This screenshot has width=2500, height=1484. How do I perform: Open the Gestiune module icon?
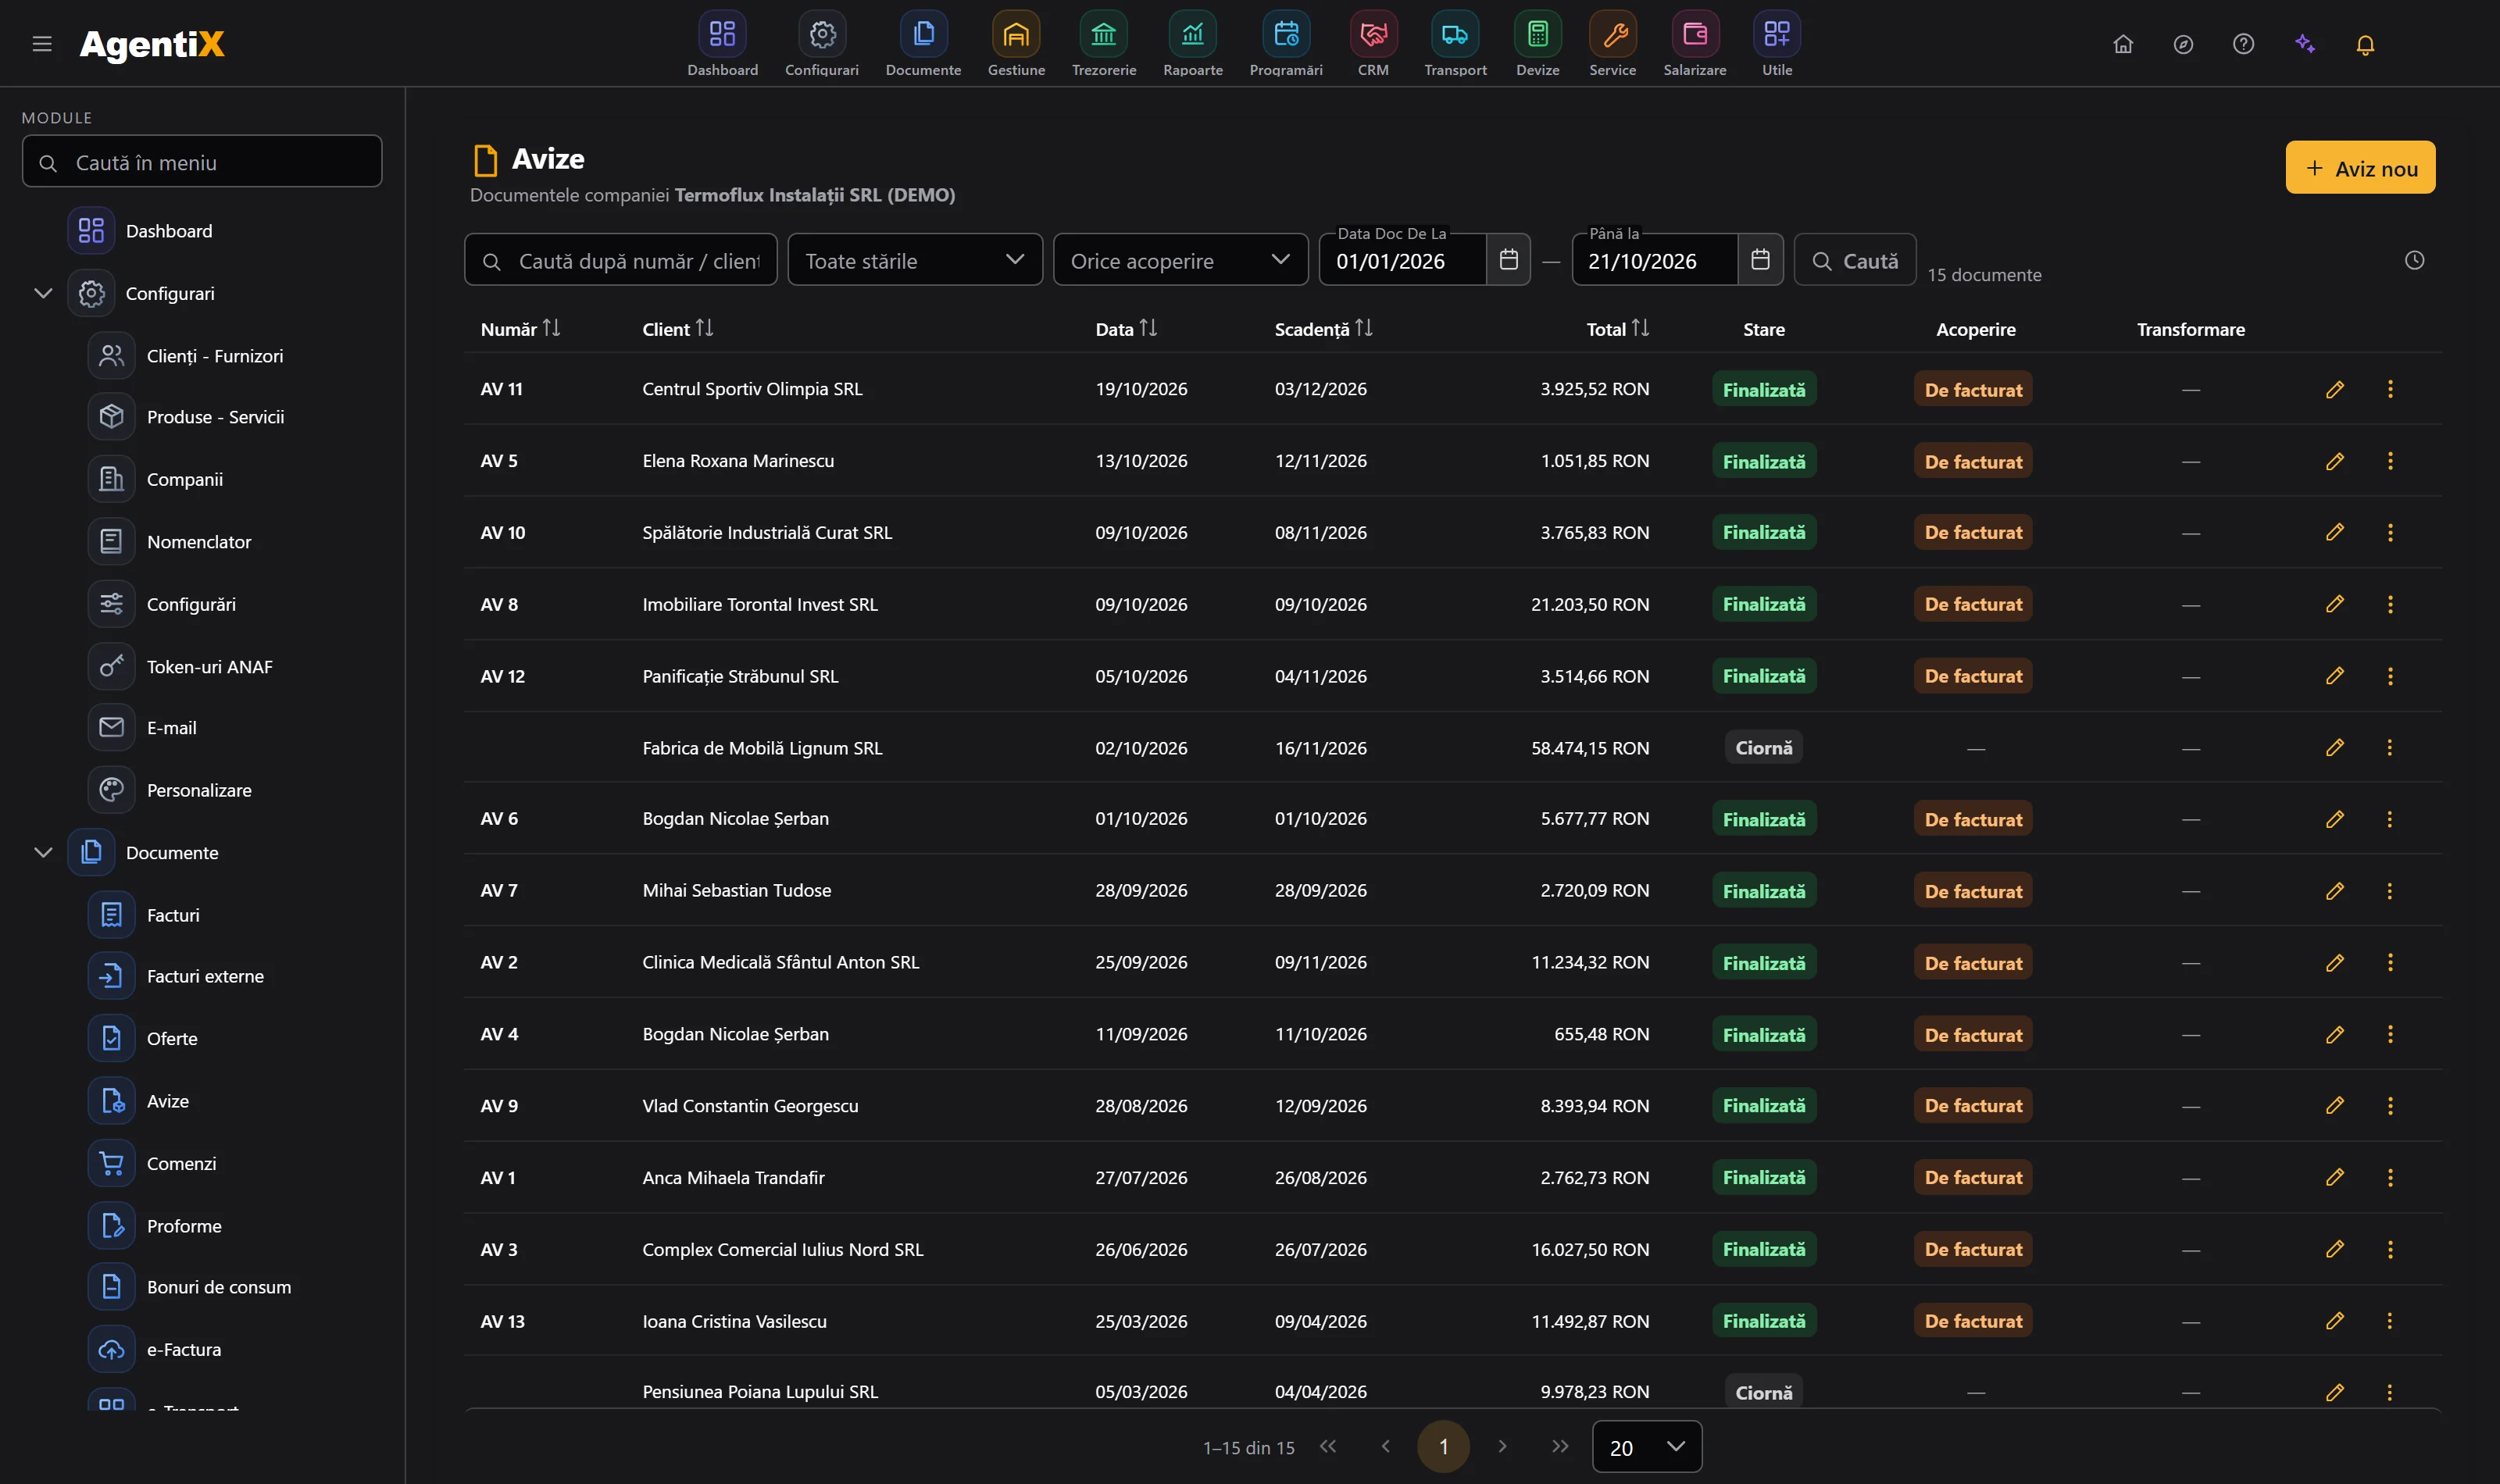tap(1016, 35)
